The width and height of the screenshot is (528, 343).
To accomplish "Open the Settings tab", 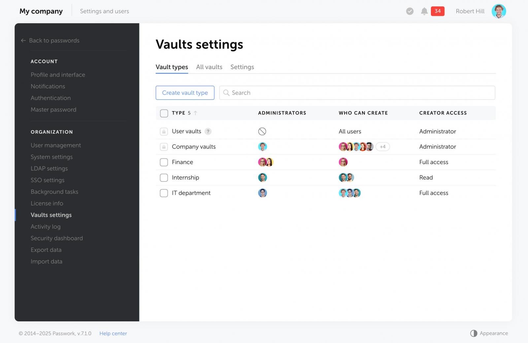I will 242,67.
